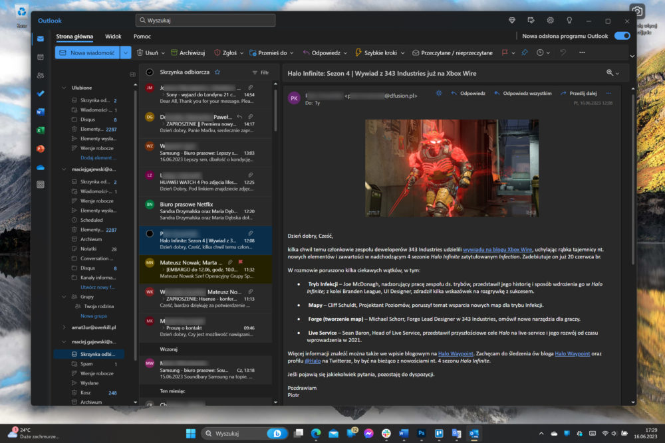
Task: Click the lightbulb tips icon
Action: tap(569, 21)
